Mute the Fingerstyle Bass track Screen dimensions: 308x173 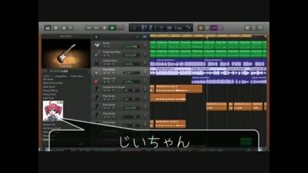105,55
